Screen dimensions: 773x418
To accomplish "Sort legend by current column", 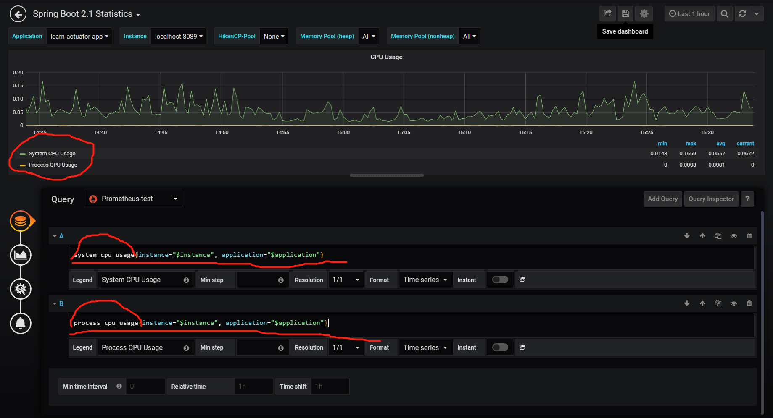I will coord(745,144).
